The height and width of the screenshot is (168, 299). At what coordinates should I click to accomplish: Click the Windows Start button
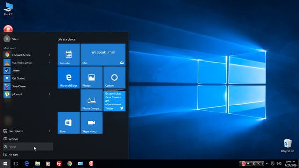point(5,164)
